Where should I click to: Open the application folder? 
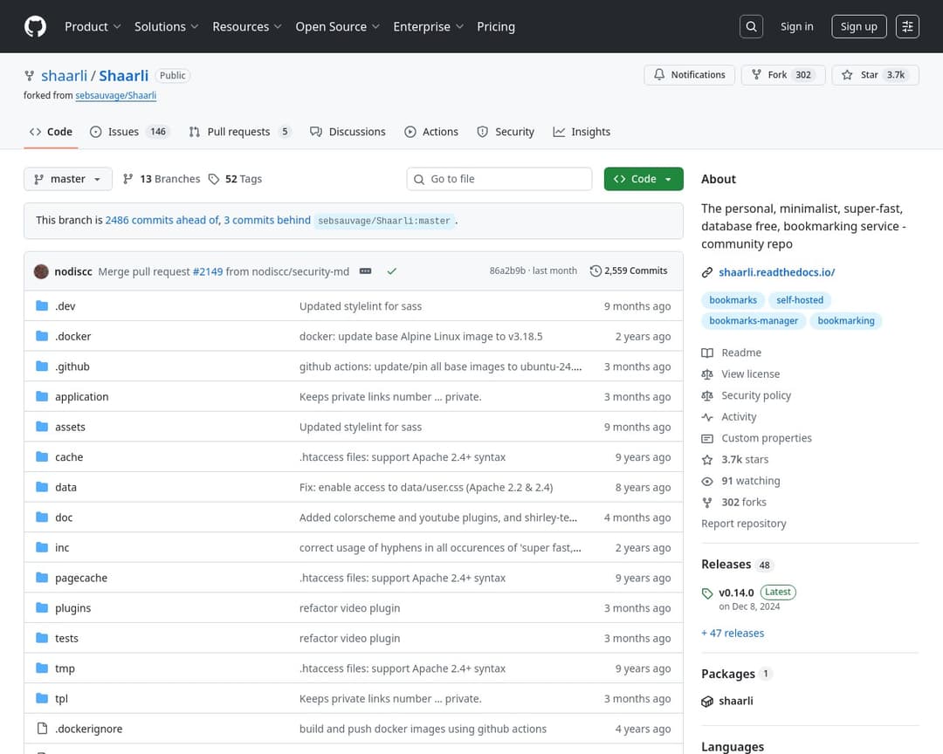pos(82,397)
